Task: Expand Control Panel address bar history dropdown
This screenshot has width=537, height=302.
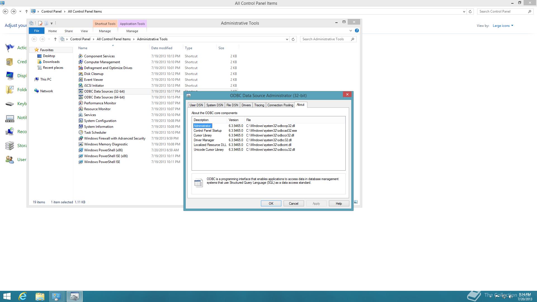Action: [464, 11]
